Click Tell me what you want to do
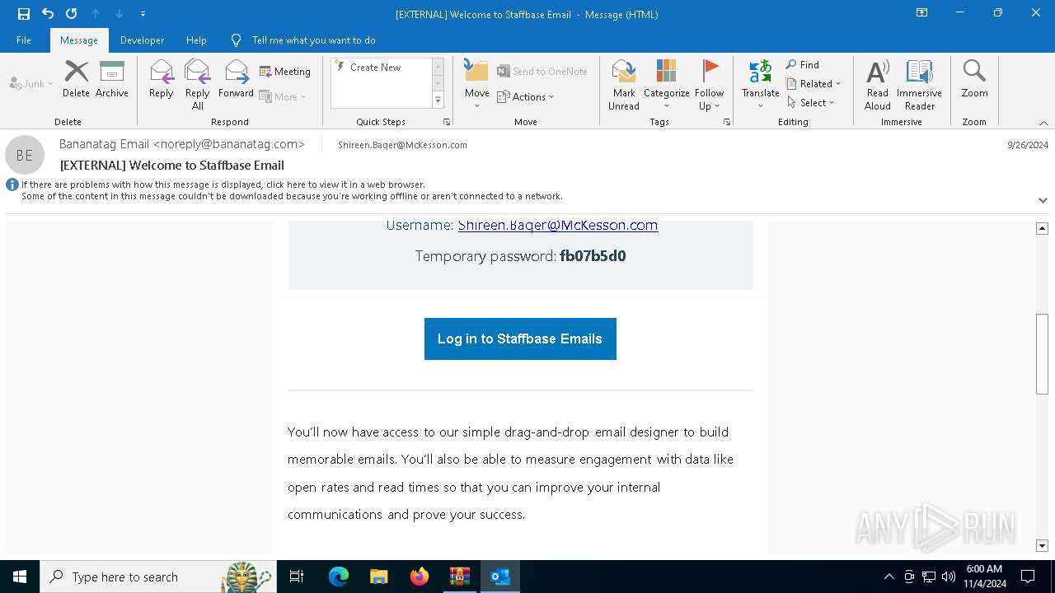 click(x=313, y=40)
